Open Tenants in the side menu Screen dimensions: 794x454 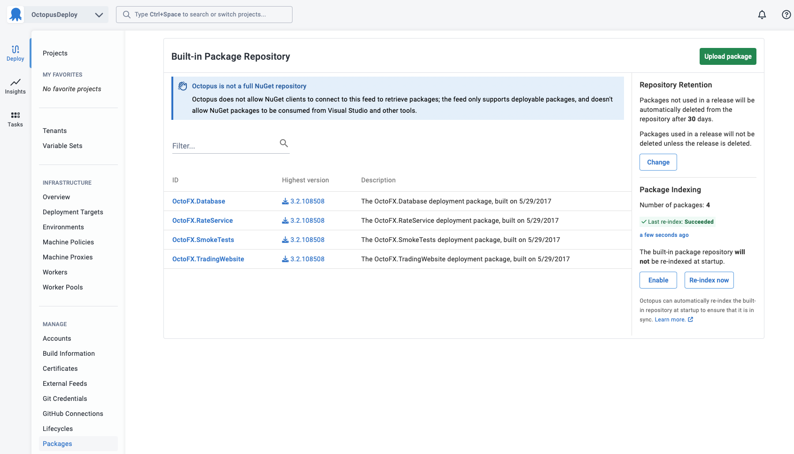(54, 131)
